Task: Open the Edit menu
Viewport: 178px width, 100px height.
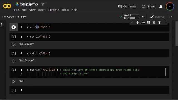Action: [x=24, y=10]
